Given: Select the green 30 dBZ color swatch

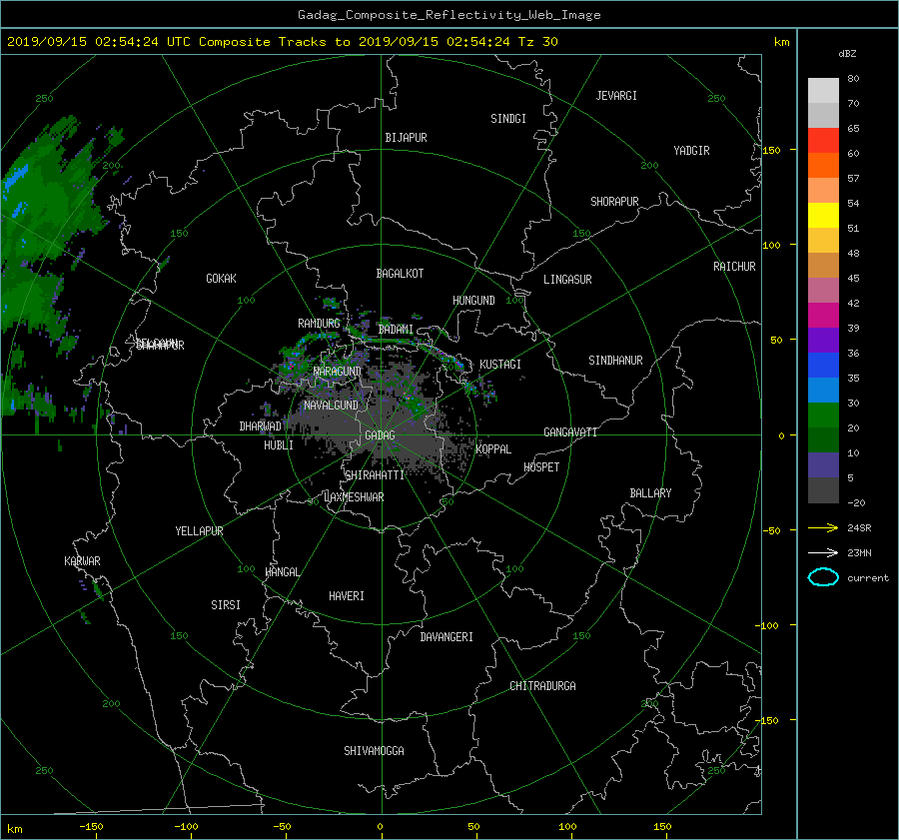Looking at the screenshot, I should coord(823,415).
